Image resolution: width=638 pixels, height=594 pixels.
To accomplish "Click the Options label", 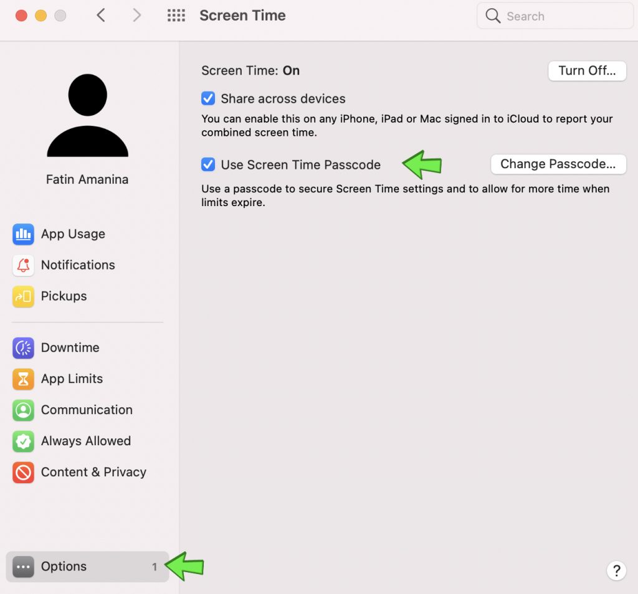I will click(64, 567).
